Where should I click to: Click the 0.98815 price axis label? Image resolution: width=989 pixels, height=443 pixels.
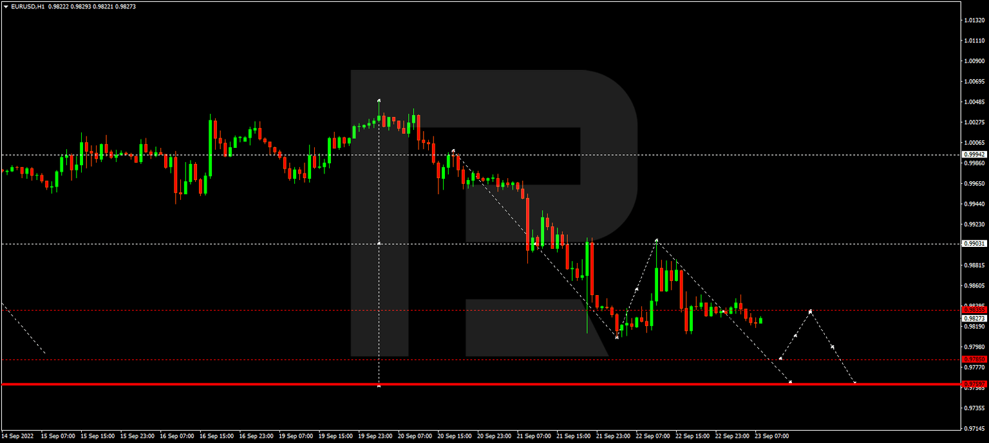(x=975, y=265)
